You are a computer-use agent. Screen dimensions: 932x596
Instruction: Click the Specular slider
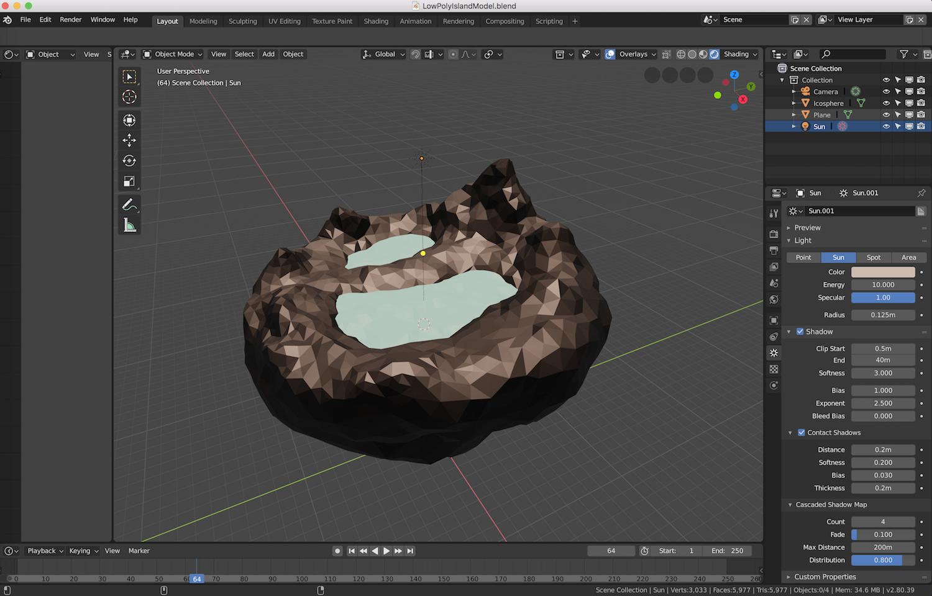[x=883, y=297]
